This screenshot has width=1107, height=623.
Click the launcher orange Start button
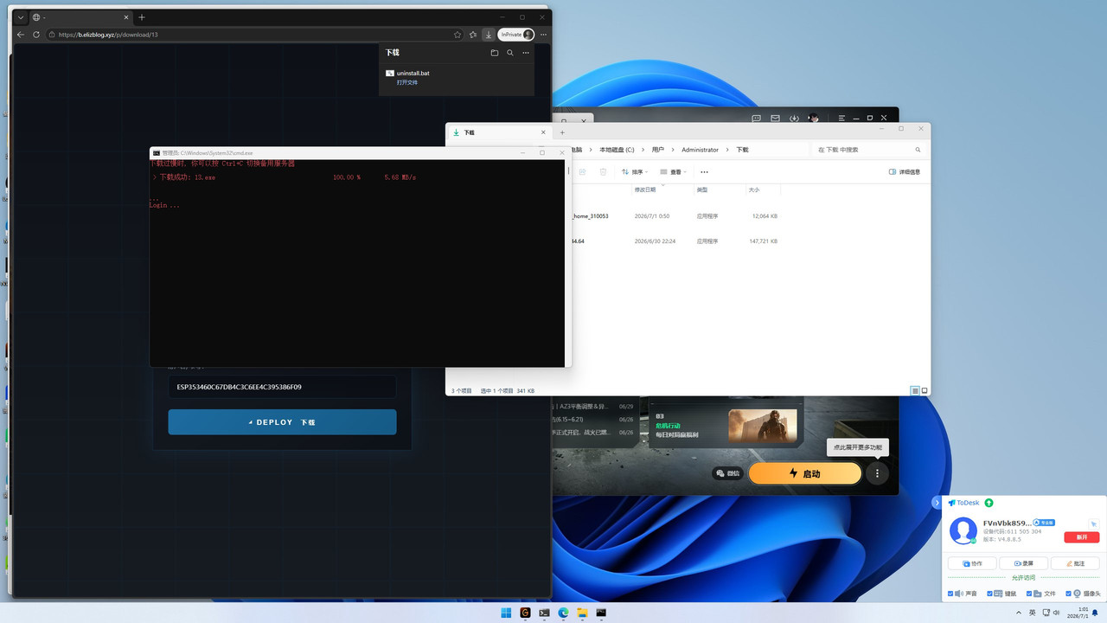[x=805, y=473]
